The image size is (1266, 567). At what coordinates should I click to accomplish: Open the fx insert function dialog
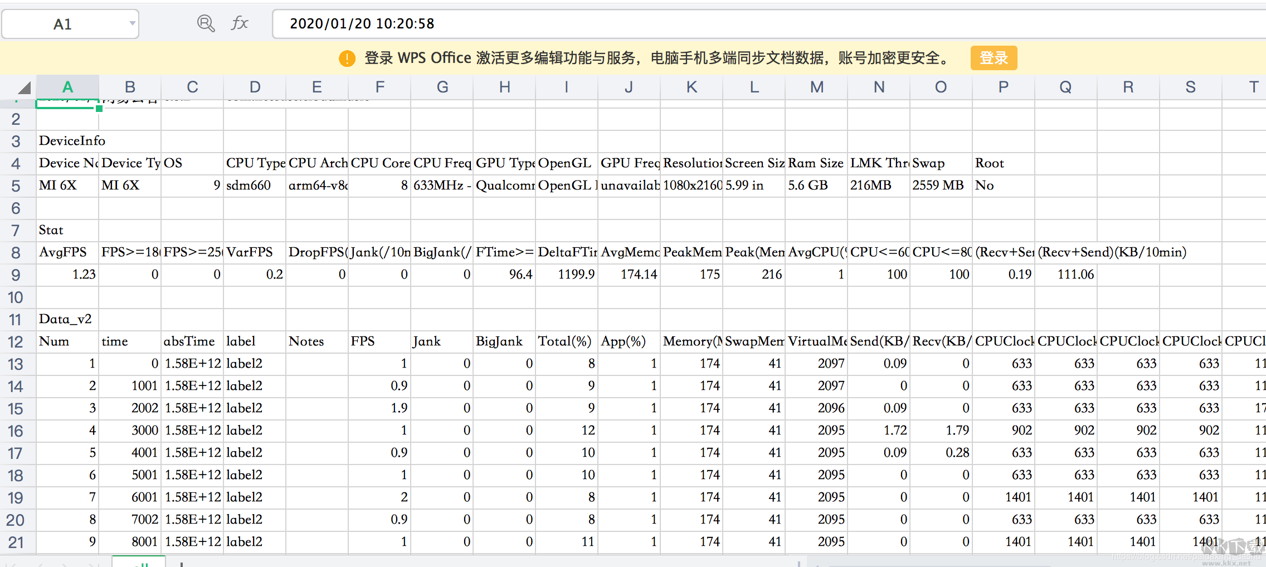click(240, 23)
